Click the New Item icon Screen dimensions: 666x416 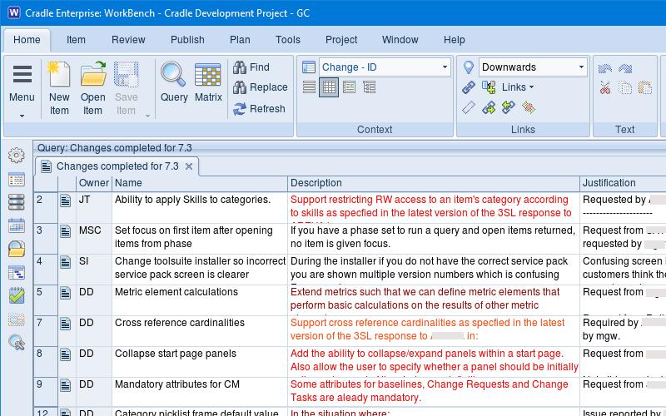(x=59, y=74)
